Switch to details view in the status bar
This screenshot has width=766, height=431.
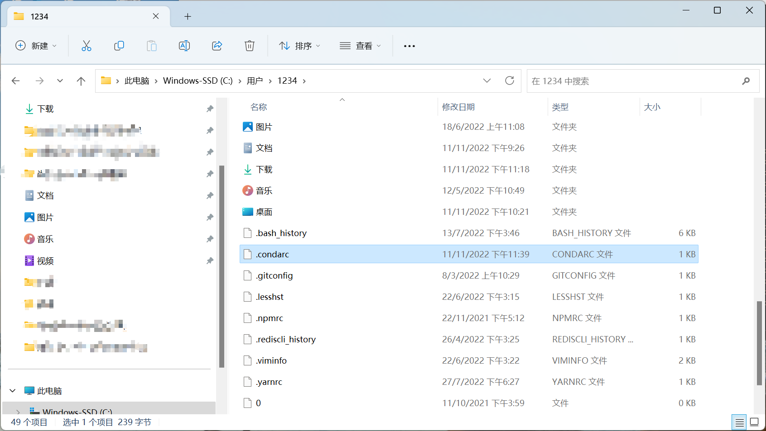click(740, 422)
